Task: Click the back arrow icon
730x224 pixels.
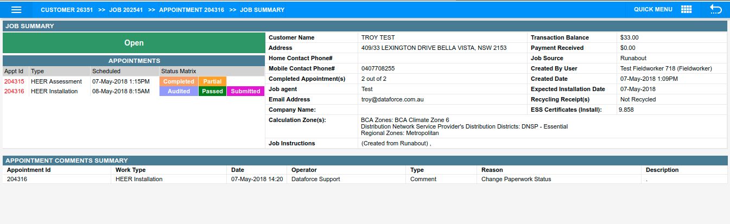Action: coord(716,9)
